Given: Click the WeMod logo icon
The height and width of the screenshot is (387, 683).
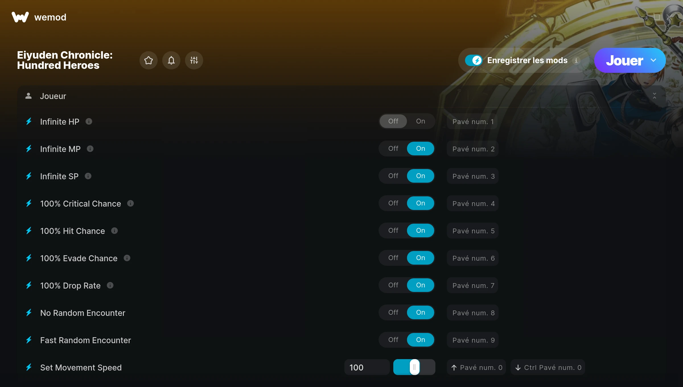Looking at the screenshot, I should [x=20, y=17].
